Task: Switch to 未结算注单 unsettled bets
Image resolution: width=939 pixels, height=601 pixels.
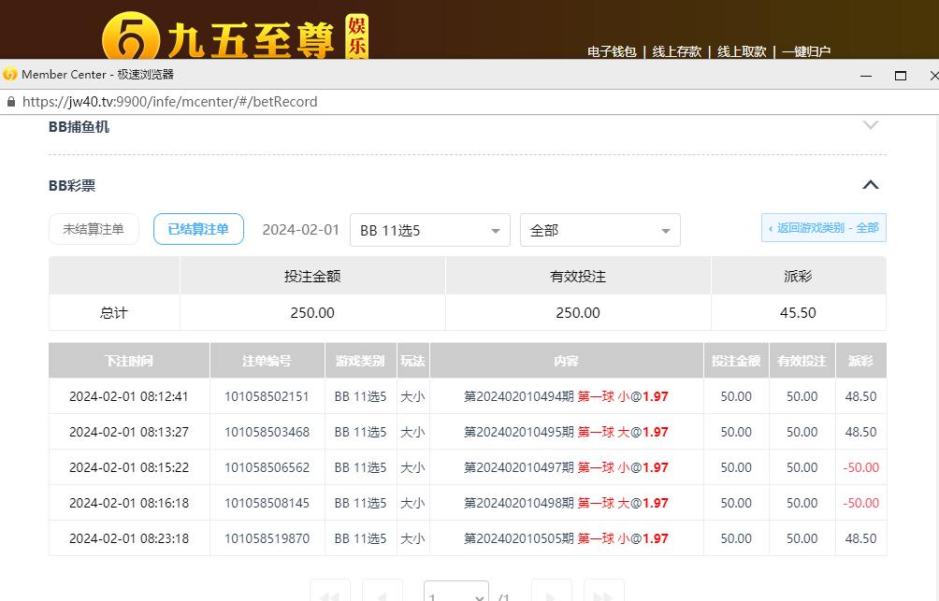Action: click(94, 229)
